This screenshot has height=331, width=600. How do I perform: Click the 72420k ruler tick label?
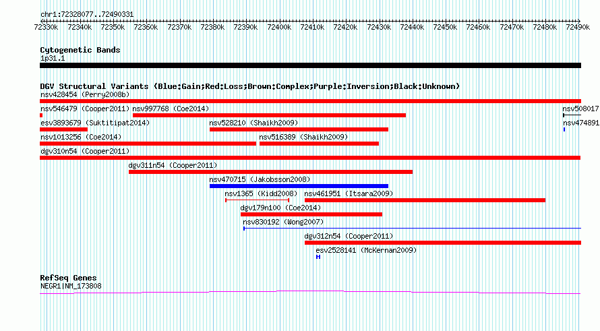coord(345,27)
